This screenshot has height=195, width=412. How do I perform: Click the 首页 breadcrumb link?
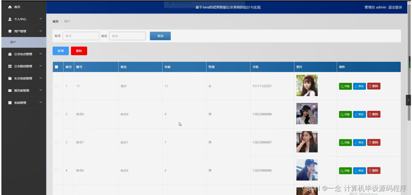(x=56, y=21)
